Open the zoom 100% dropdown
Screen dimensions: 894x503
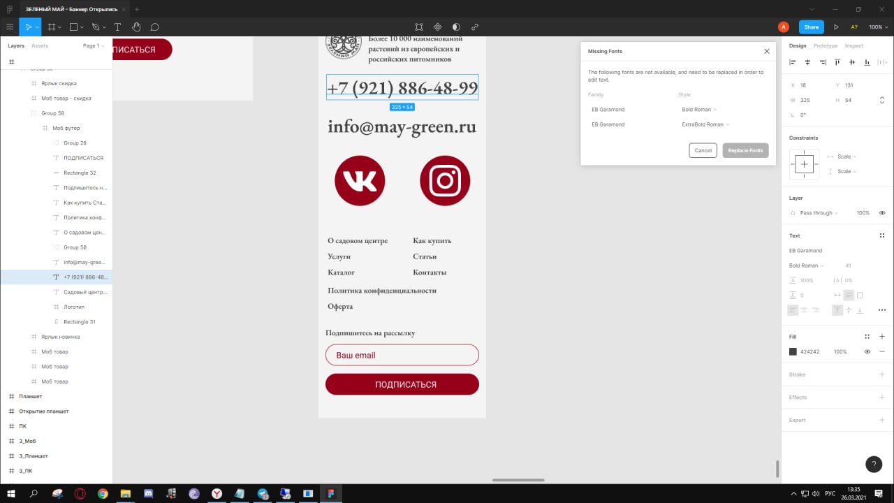(877, 27)
